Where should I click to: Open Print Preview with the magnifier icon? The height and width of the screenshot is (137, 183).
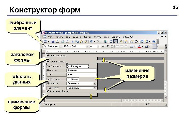pyautogui.click(x=67, y=41)
